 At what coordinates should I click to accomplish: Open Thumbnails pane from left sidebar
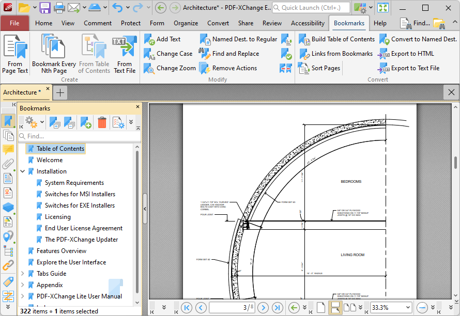(8, 136)
